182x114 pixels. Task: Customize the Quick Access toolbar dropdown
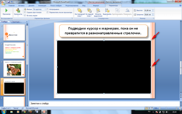coord(21,2)
